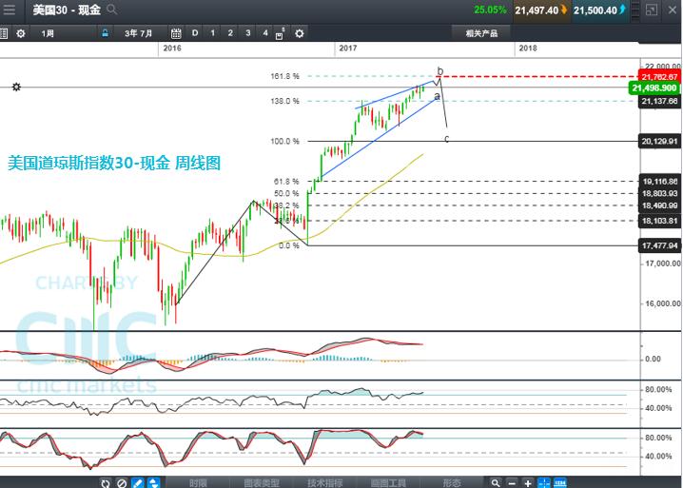Open the 画图工具 tab
The width and height of the screenshot is (683, 488).
coord(389,482)
